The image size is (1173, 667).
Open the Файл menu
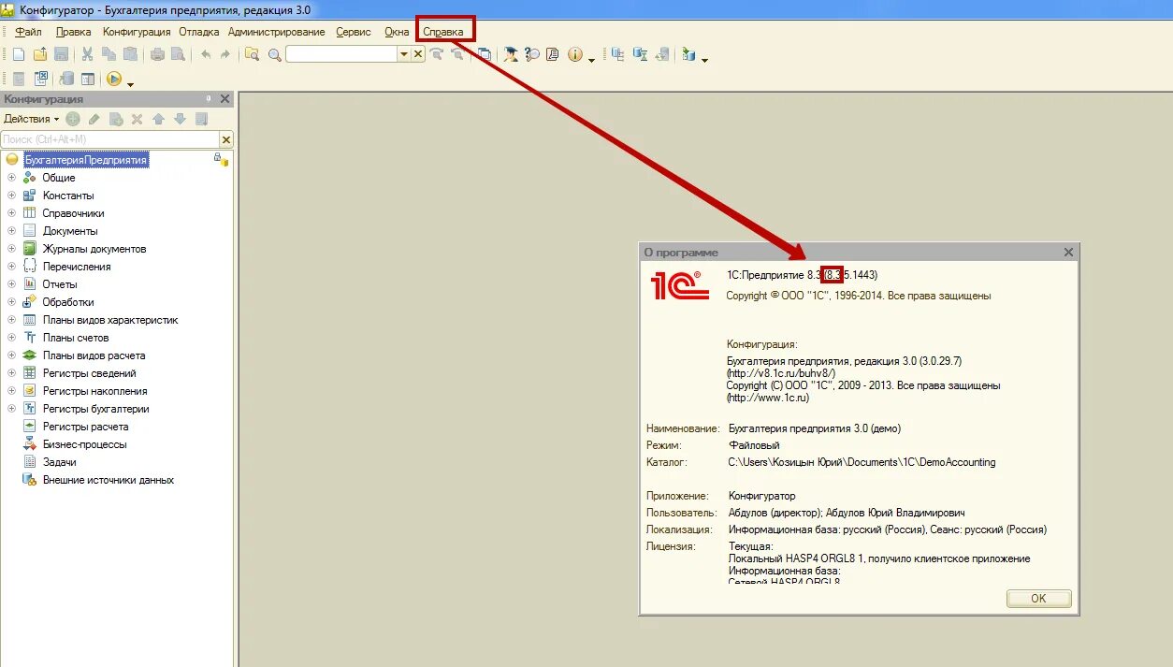[28, 32]
